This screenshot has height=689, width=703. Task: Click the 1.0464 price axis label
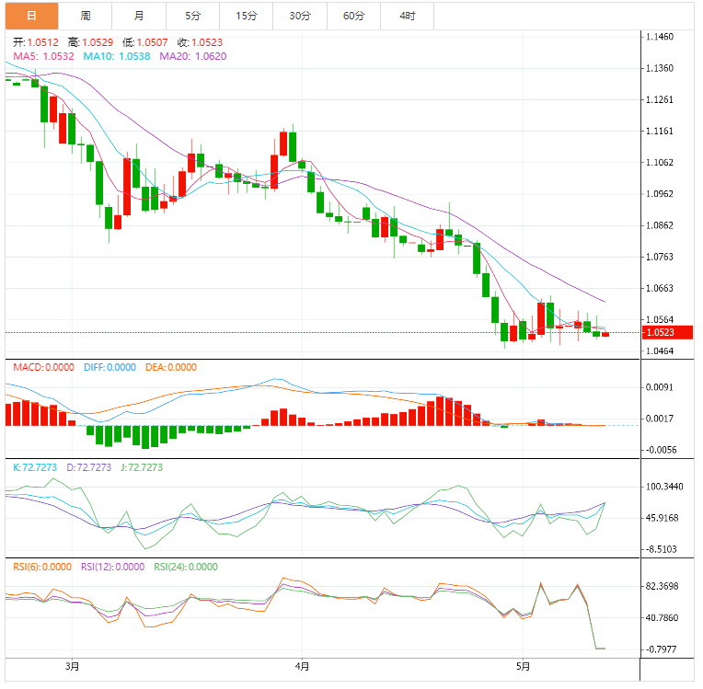pos(660,351)
